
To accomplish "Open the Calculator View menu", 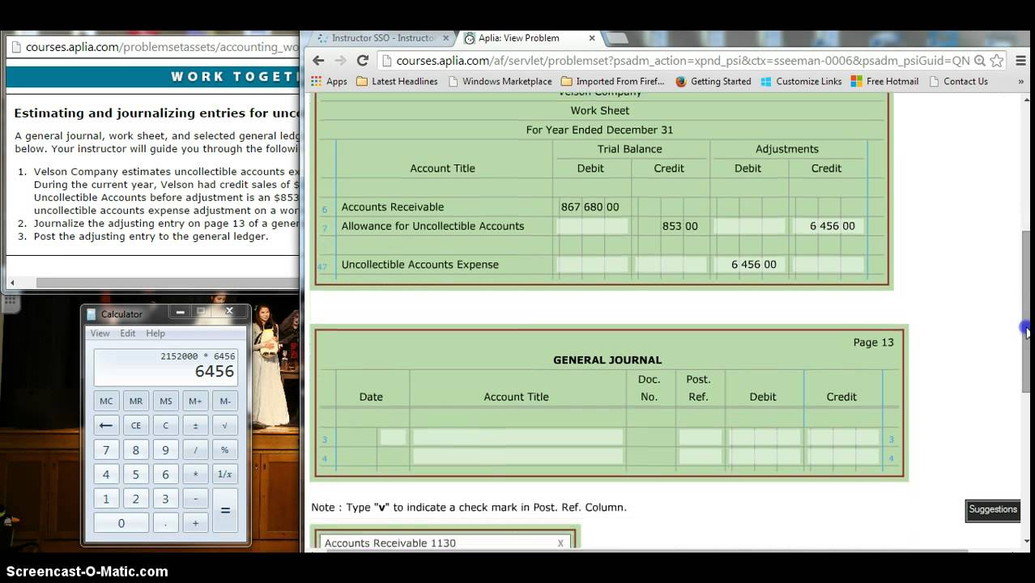I will (x=100, y=333).
